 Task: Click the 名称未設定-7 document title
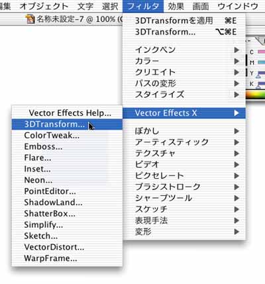click(x=60, y=19)
